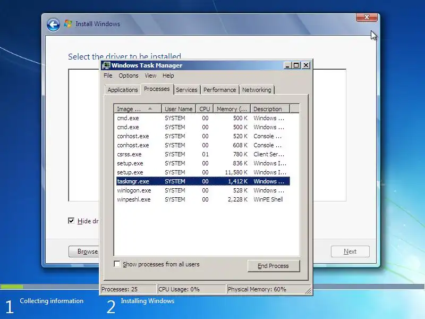Sort by the Memory column header

232,109
